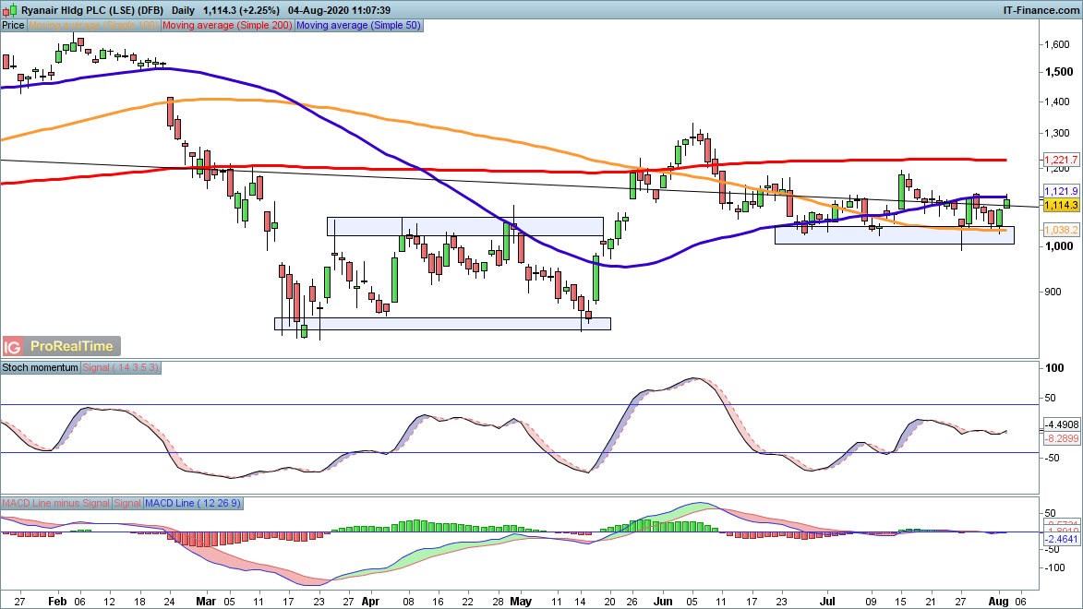
Task: Click the Signal (14 3 5 3) label
Action: (x=122, y=367)
